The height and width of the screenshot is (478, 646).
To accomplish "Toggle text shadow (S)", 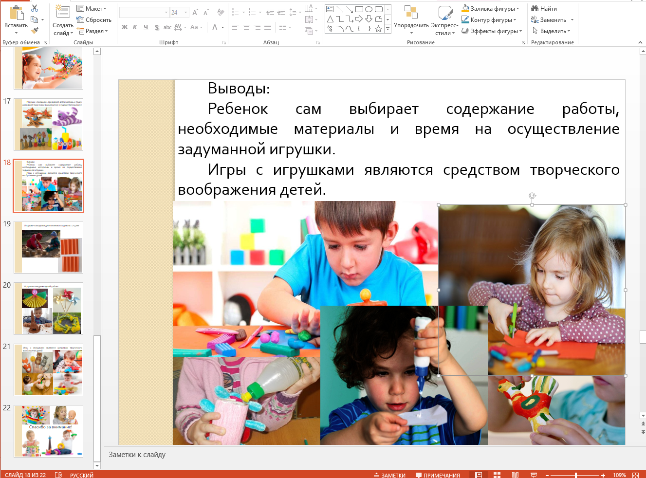I will 156,27.
